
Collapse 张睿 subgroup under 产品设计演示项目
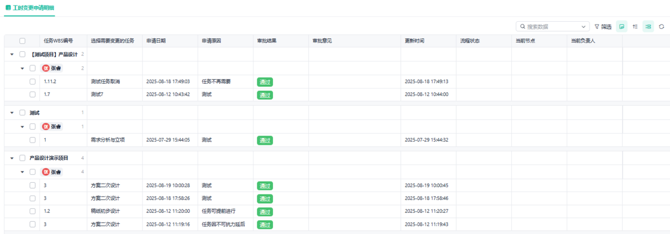tap(22, 172)
